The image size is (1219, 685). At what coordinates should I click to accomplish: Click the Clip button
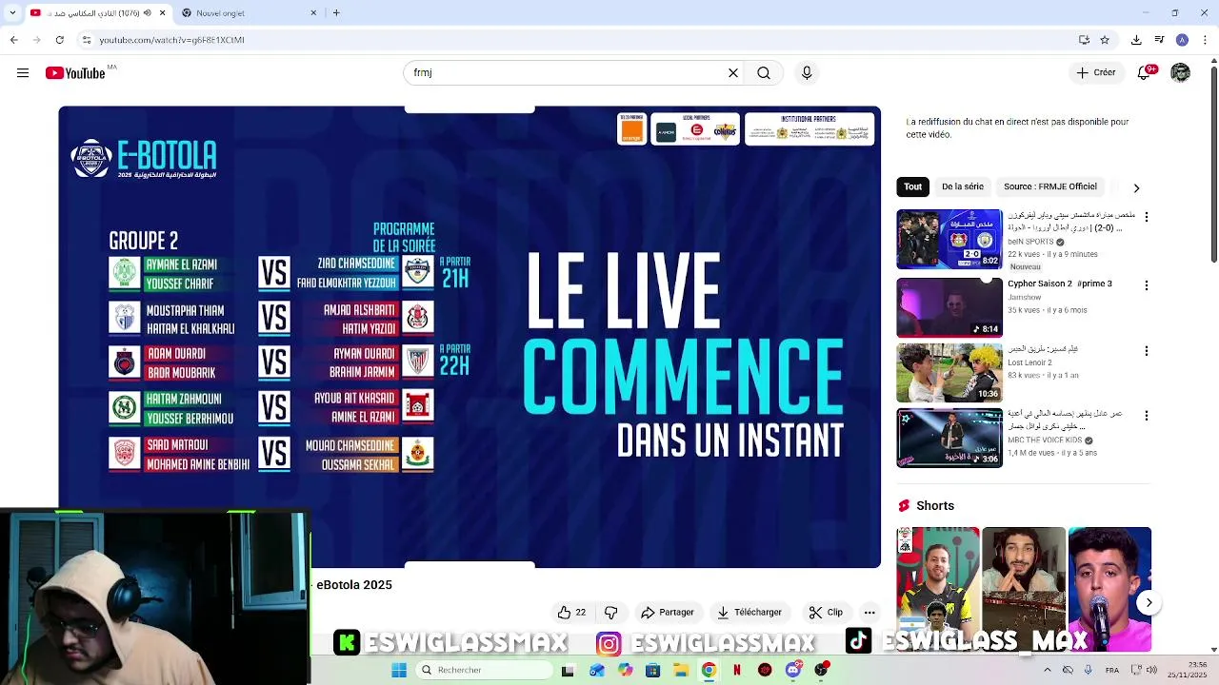coord(826,613)
